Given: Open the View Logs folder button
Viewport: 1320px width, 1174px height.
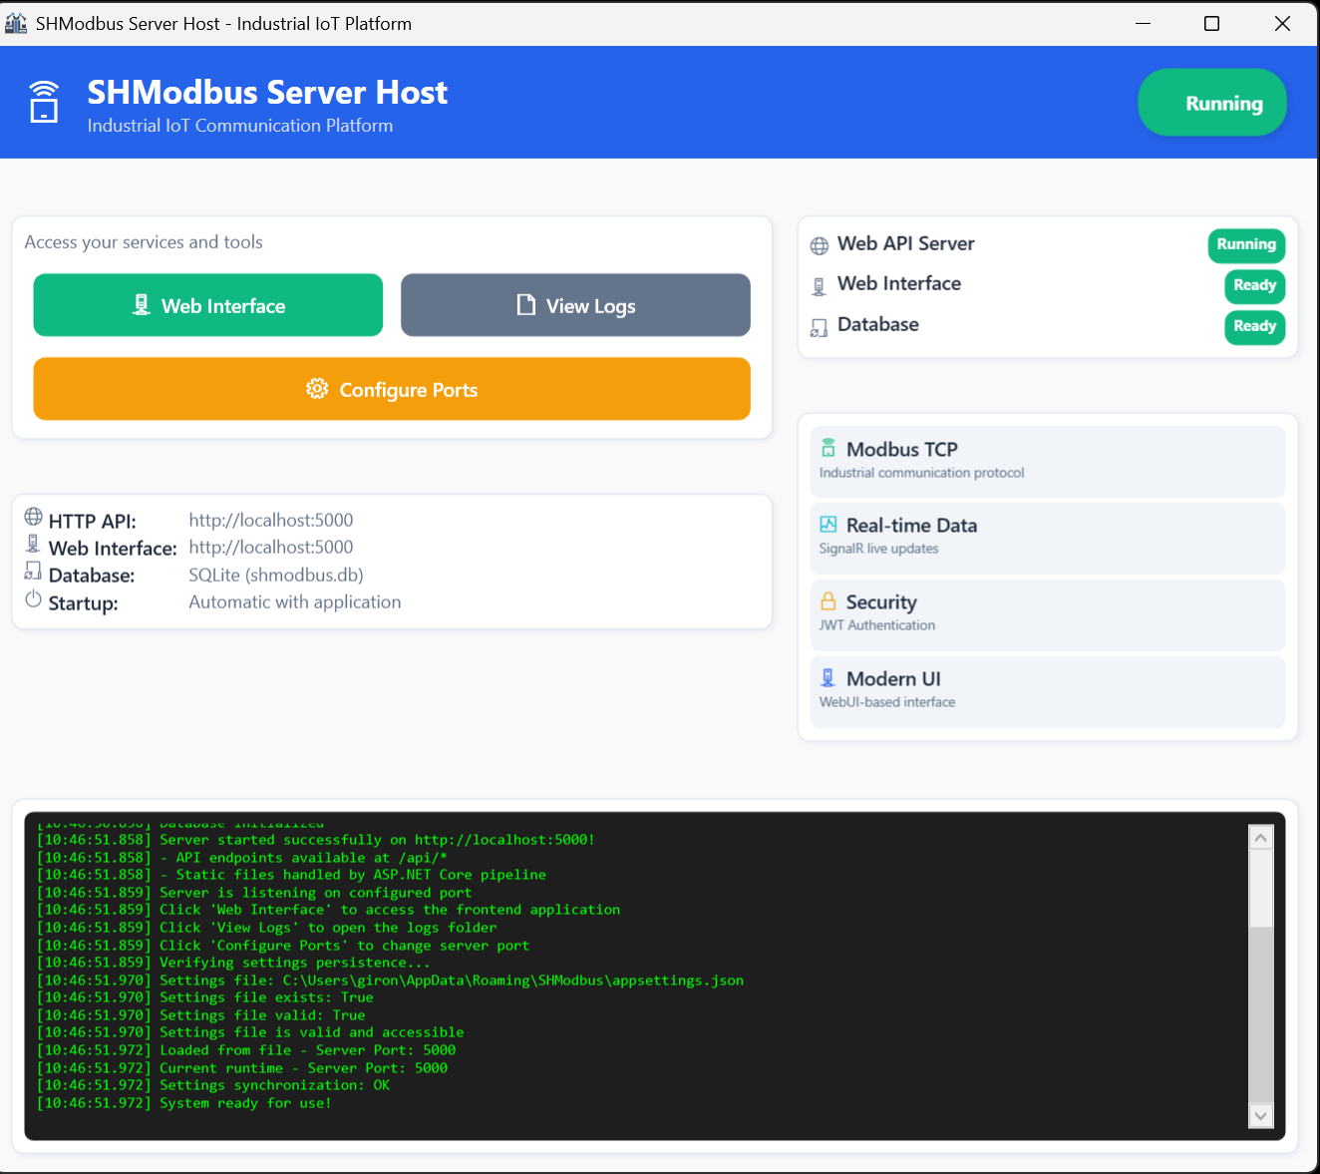Looking at the screenshot, I should pos(575,305).
